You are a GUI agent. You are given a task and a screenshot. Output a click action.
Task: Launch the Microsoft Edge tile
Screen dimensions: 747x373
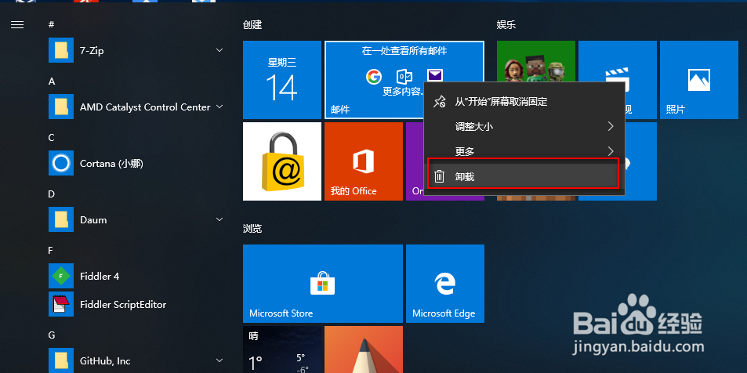(x=445, y=284)
